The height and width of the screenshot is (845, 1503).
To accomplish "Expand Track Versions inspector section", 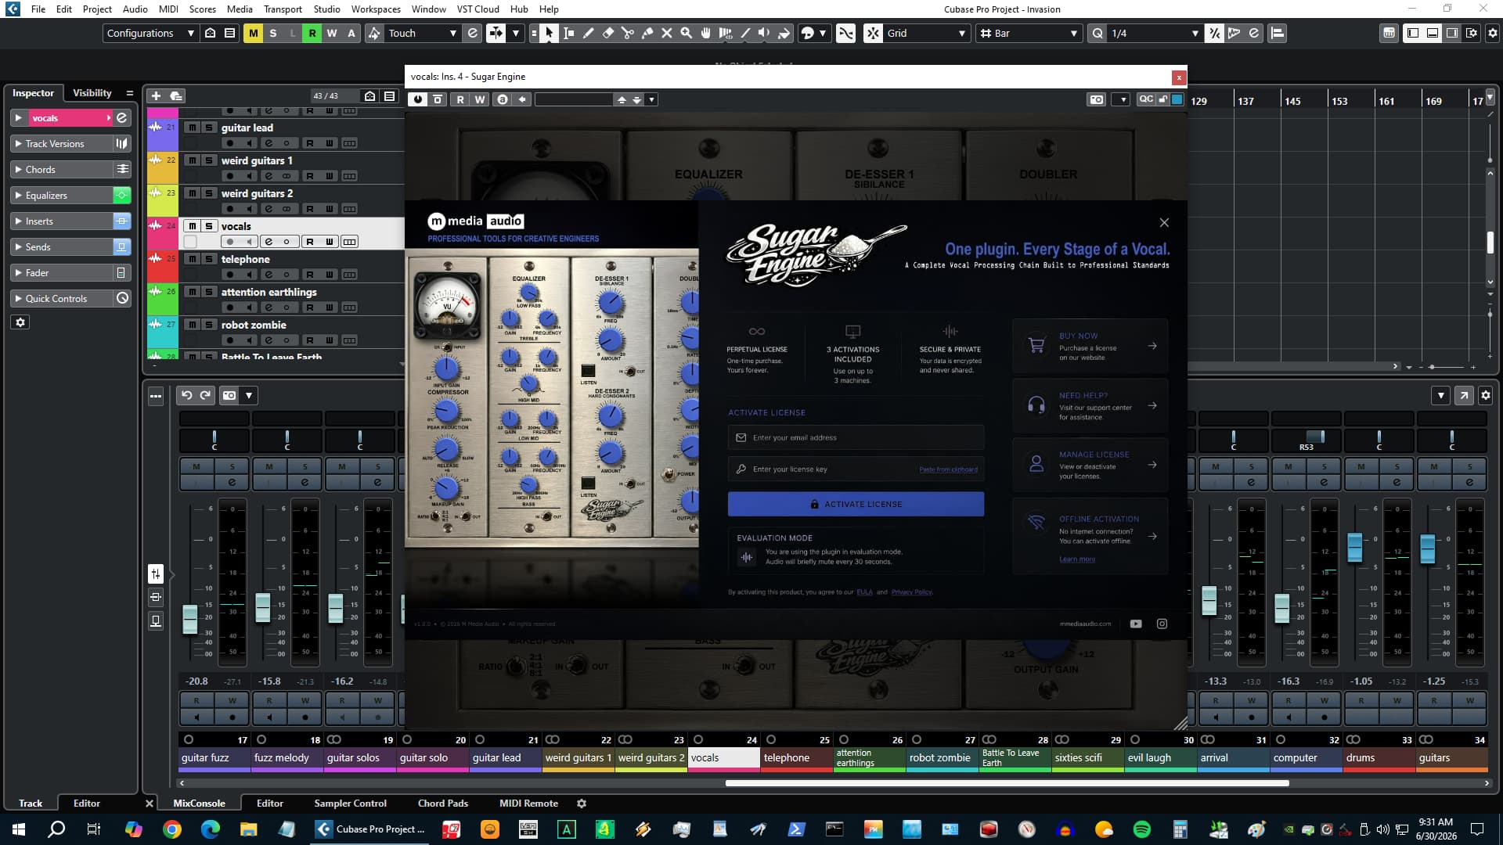I will pyautogui.click(x=61, y=144).
